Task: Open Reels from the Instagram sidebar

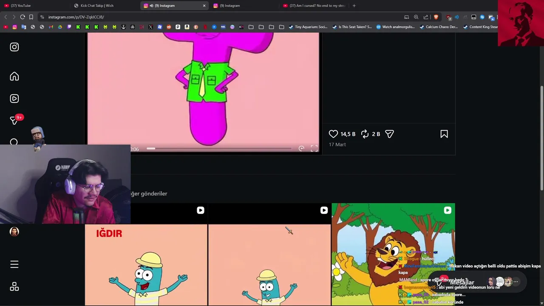Action: click(x=14, y=99)
